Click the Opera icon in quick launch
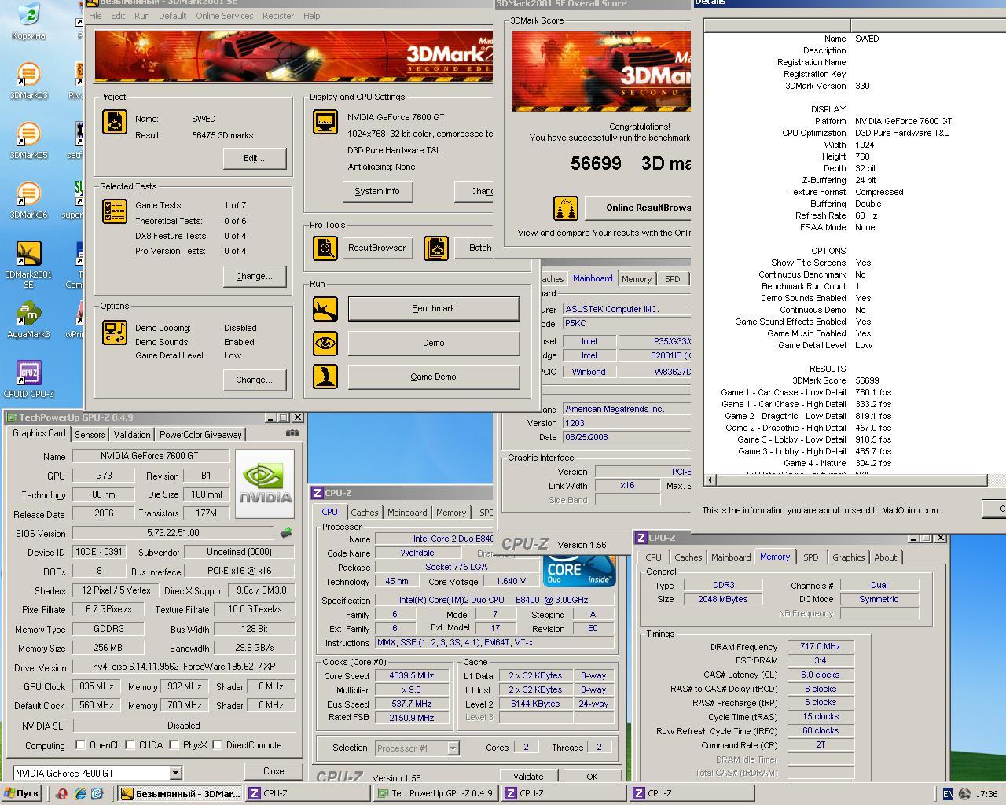This screenshot has width=1006, height=805. tap(61, 794)
